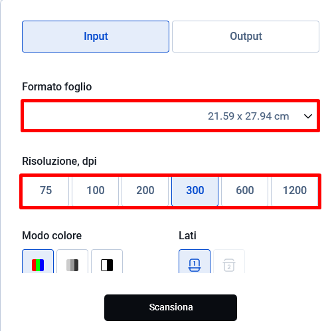
Task: Switch to the Output tab
Action: point(246,37)
